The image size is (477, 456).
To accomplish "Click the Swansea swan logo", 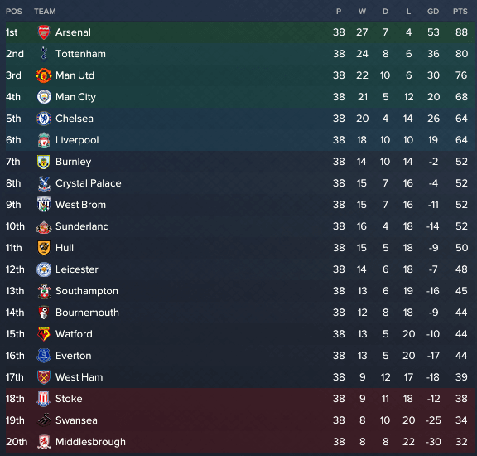I will point(44,420).
